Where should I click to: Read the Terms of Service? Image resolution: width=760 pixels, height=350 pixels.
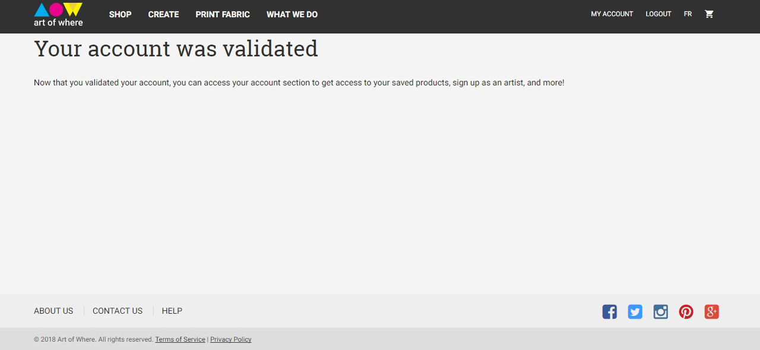point(180,339)
